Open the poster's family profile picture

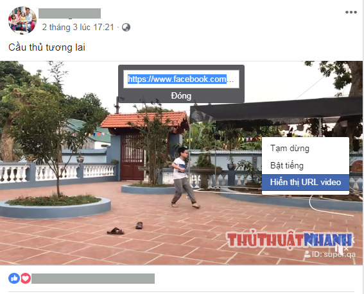coord(22,20)
